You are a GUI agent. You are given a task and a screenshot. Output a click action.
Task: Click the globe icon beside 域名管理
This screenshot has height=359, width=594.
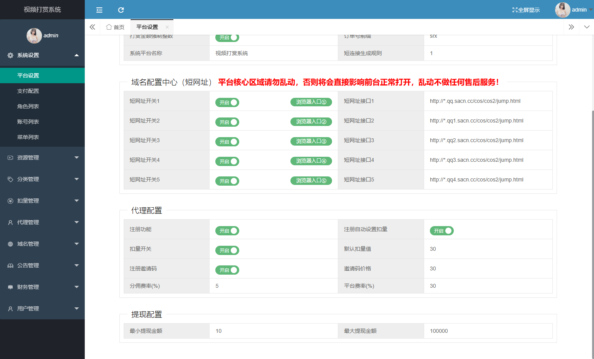point(10,244)
